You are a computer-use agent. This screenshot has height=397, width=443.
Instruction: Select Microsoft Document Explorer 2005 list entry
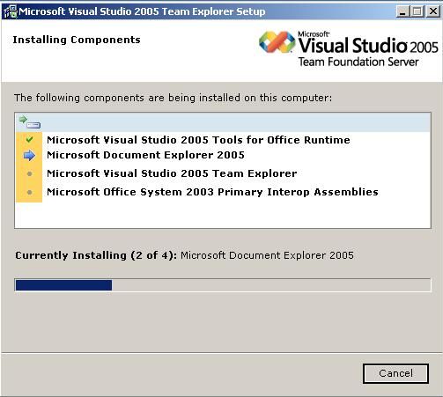145,155
